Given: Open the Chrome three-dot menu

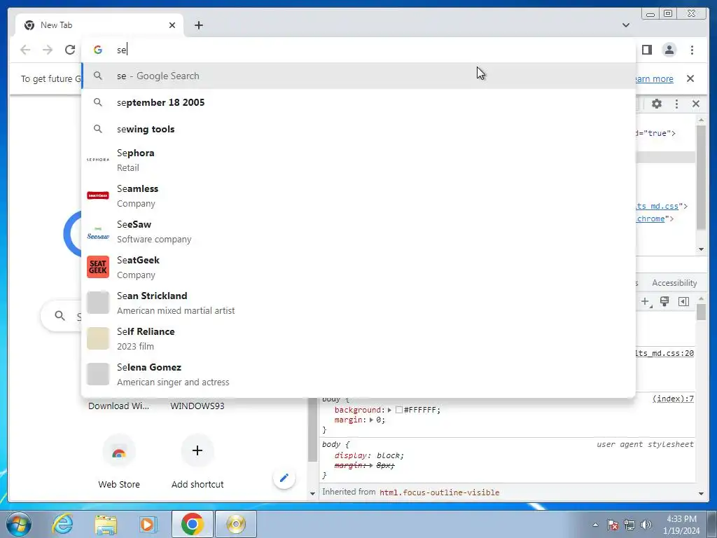Looking at the screenshot, I should (x=692, y=50).
